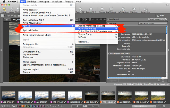
Task: Go back with the left arrow icon
Action: click(8, 16)
